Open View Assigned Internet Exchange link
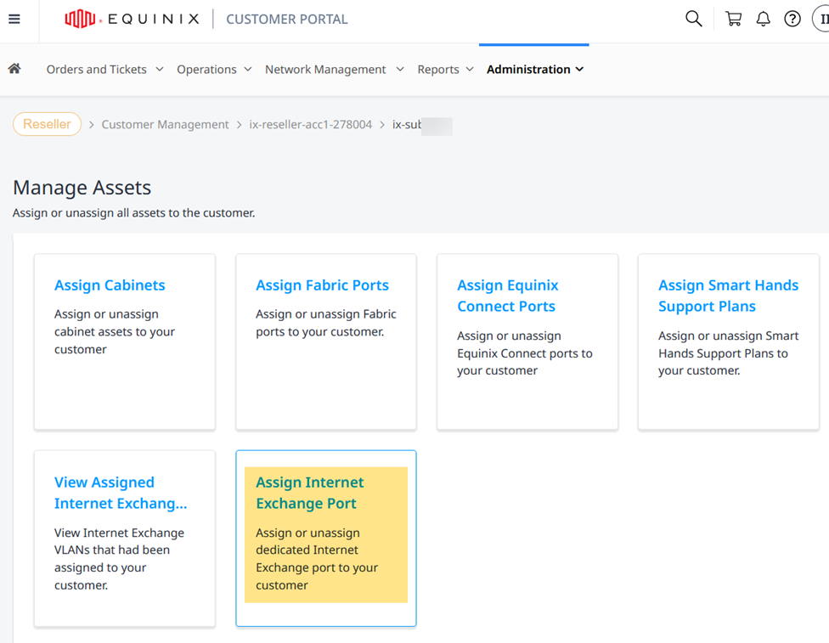The image size is (829, 643). pyautogui.click(x=121, y=493)
